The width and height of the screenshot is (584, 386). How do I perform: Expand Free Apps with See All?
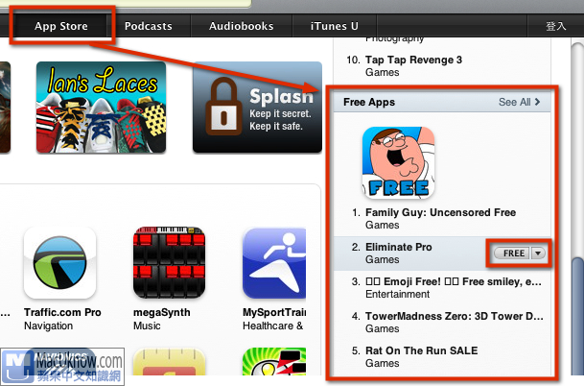click(x=519, y=102)
